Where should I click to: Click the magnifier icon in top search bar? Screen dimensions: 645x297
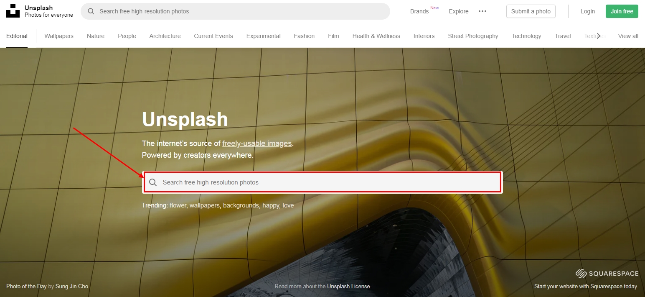[91, 11]
